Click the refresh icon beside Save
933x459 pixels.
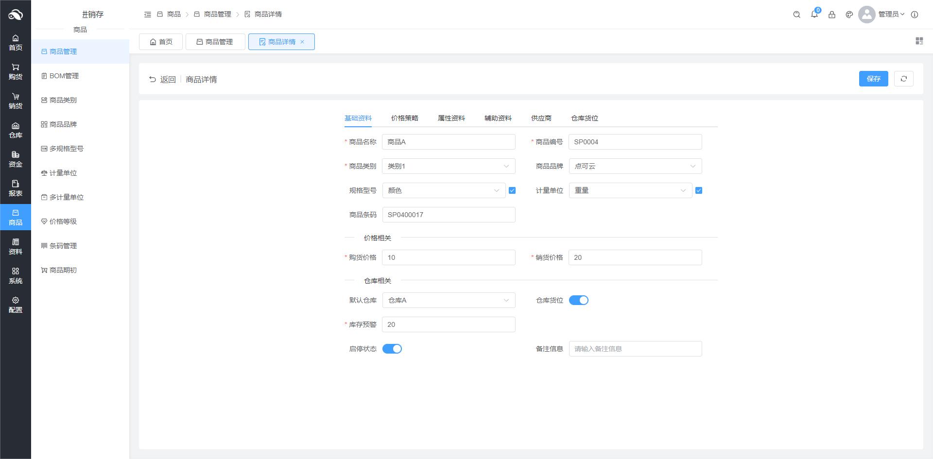coord(904,79)
